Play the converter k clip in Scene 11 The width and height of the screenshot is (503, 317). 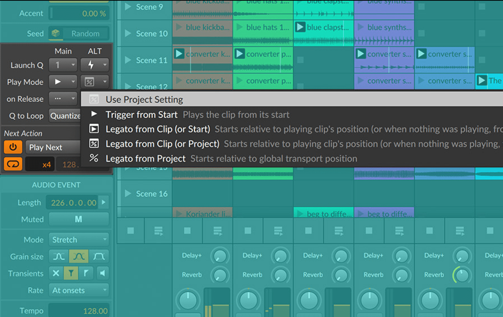[x=179, y=54]
